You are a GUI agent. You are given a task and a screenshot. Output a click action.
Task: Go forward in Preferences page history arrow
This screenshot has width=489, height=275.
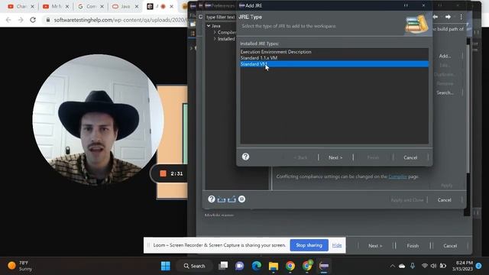coord(448,17)
